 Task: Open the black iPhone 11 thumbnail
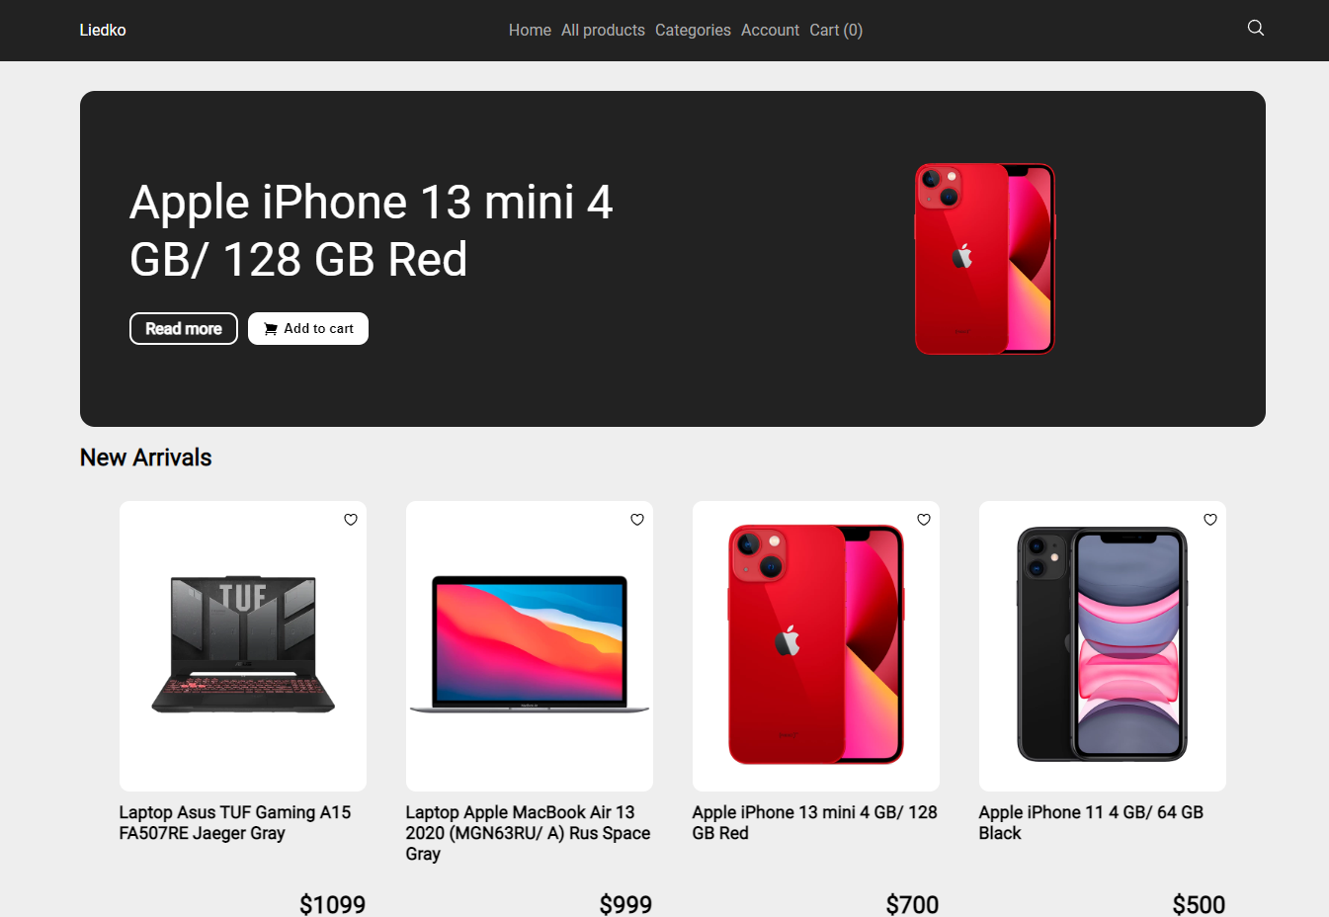(x=1103, y=644)
